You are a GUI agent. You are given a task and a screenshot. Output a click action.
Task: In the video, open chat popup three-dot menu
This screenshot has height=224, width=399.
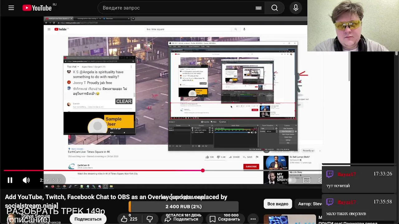(x=131, y=67)
